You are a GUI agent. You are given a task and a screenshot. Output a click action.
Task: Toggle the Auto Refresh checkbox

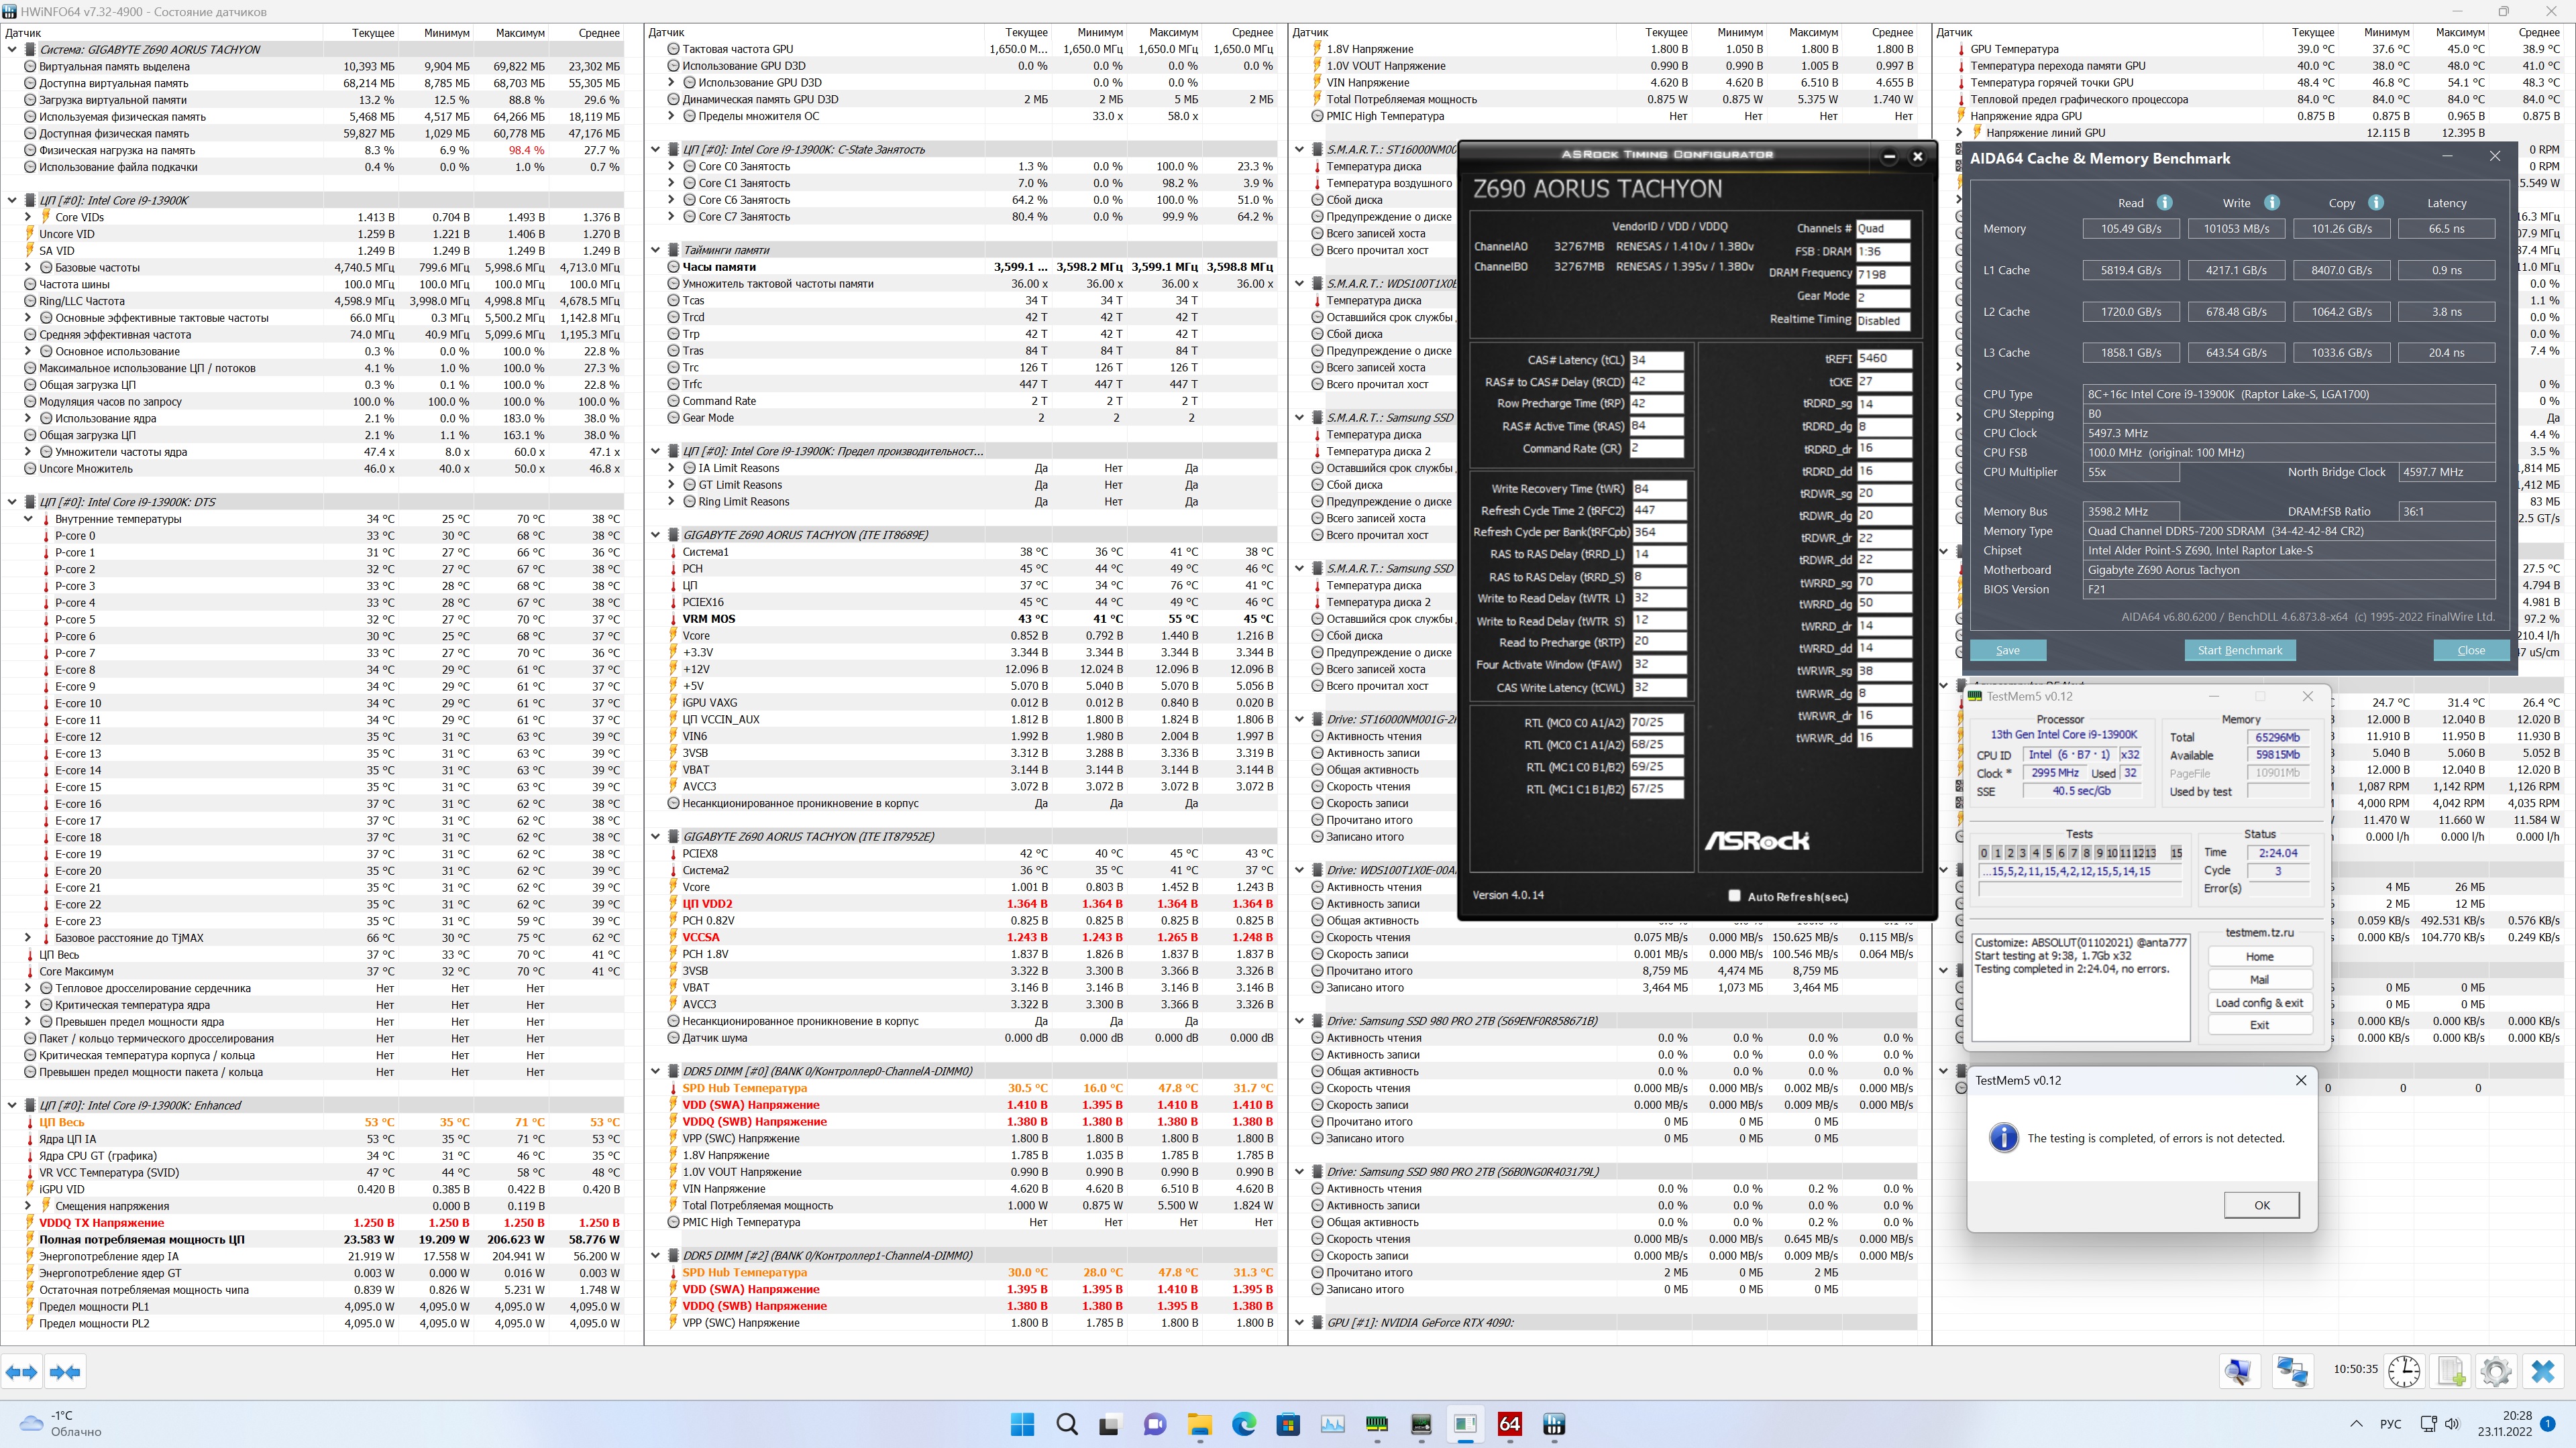[x=1734, y=896]
